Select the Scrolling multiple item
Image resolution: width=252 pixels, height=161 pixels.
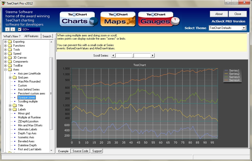(x=28, y=101)
